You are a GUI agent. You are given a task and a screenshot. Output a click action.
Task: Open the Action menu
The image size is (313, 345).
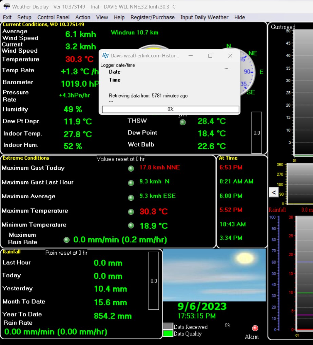click(83, 17)
